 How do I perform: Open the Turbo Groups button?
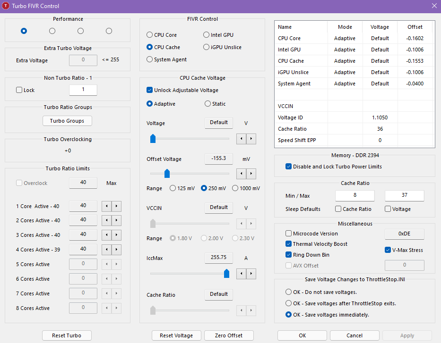pyautogui.click(x=67, y=121)
